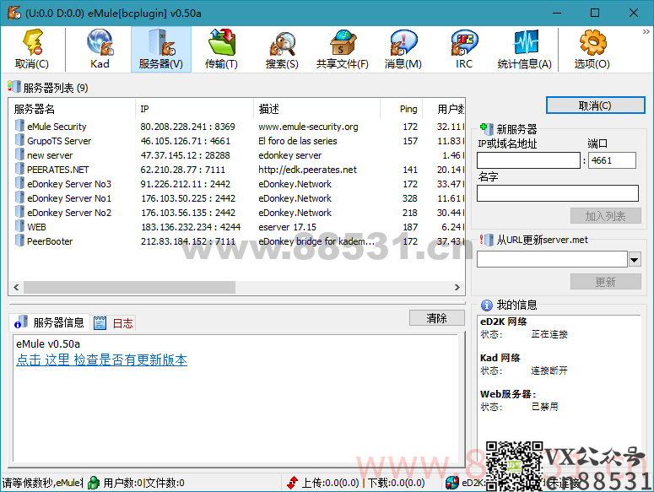Open the Messages (消息) toolbar icon

point(403,49)
